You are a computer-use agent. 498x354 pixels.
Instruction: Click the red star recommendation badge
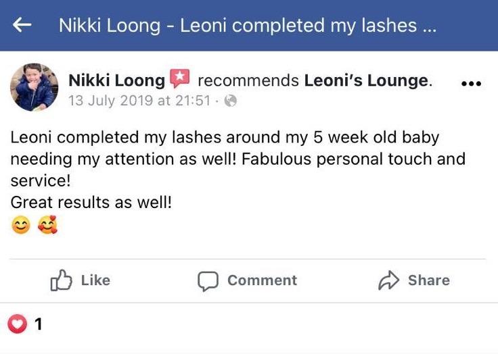tap(180, 79)
